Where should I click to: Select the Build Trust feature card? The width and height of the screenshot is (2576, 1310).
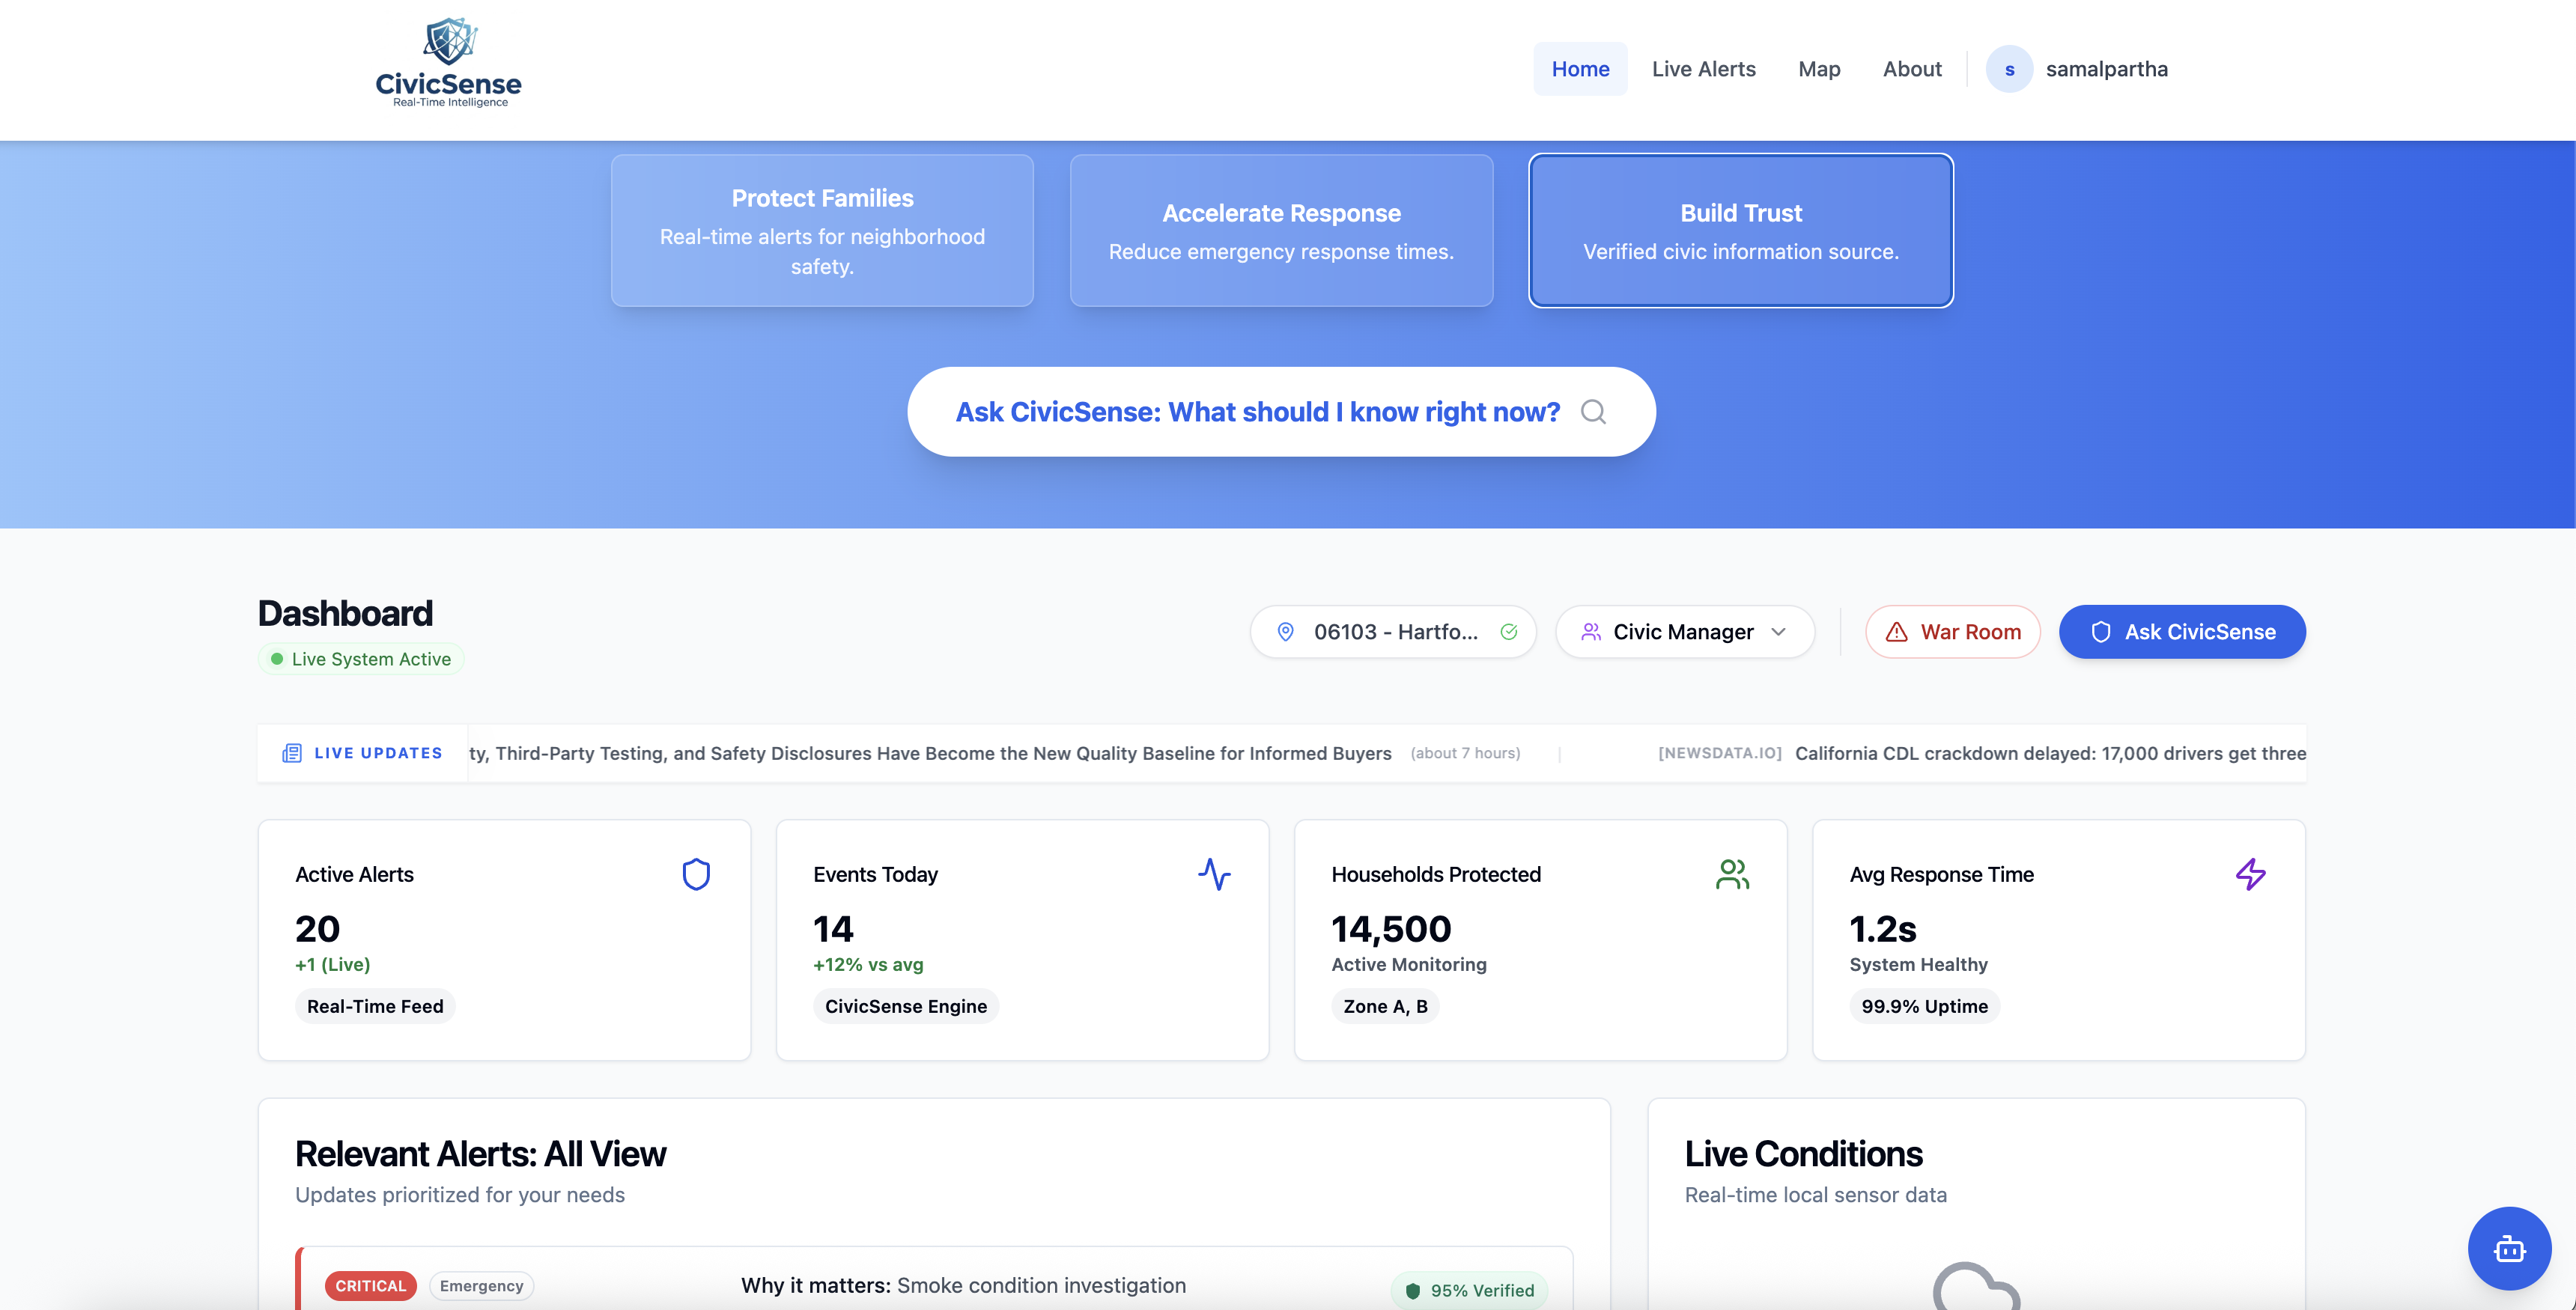pyautogui.click(x=1740, y=231)
